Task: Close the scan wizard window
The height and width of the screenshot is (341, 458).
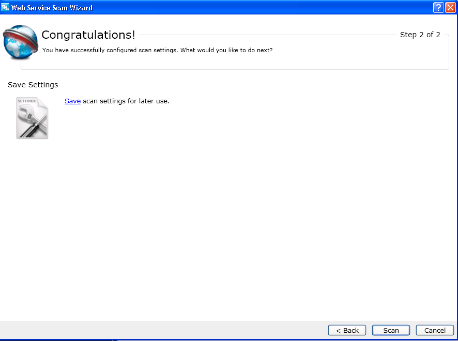Action: click(450, 7)
